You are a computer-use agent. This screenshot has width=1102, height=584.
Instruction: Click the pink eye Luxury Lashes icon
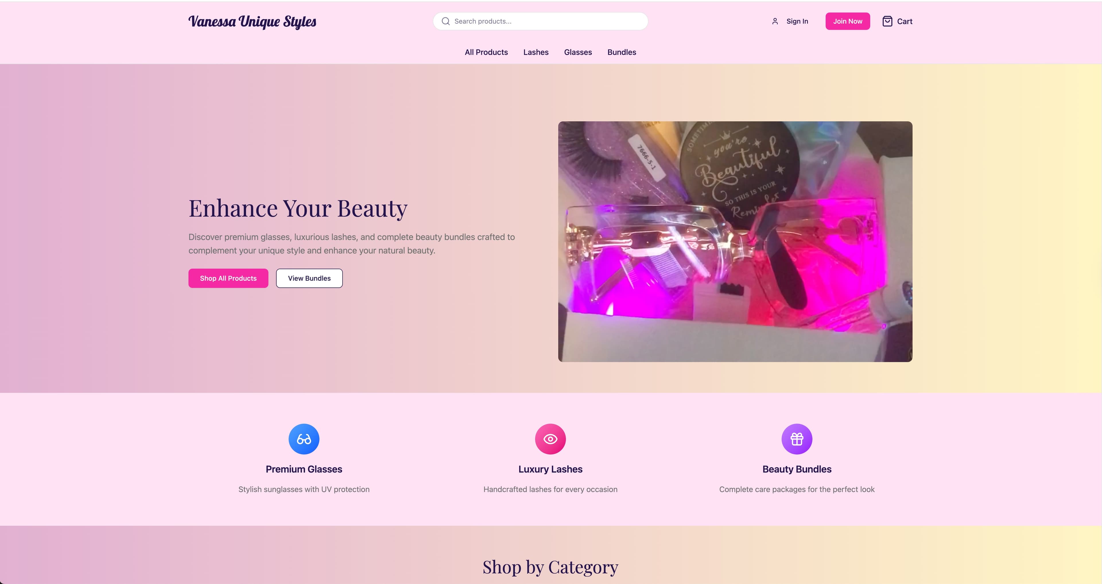(x=550, y=439)
